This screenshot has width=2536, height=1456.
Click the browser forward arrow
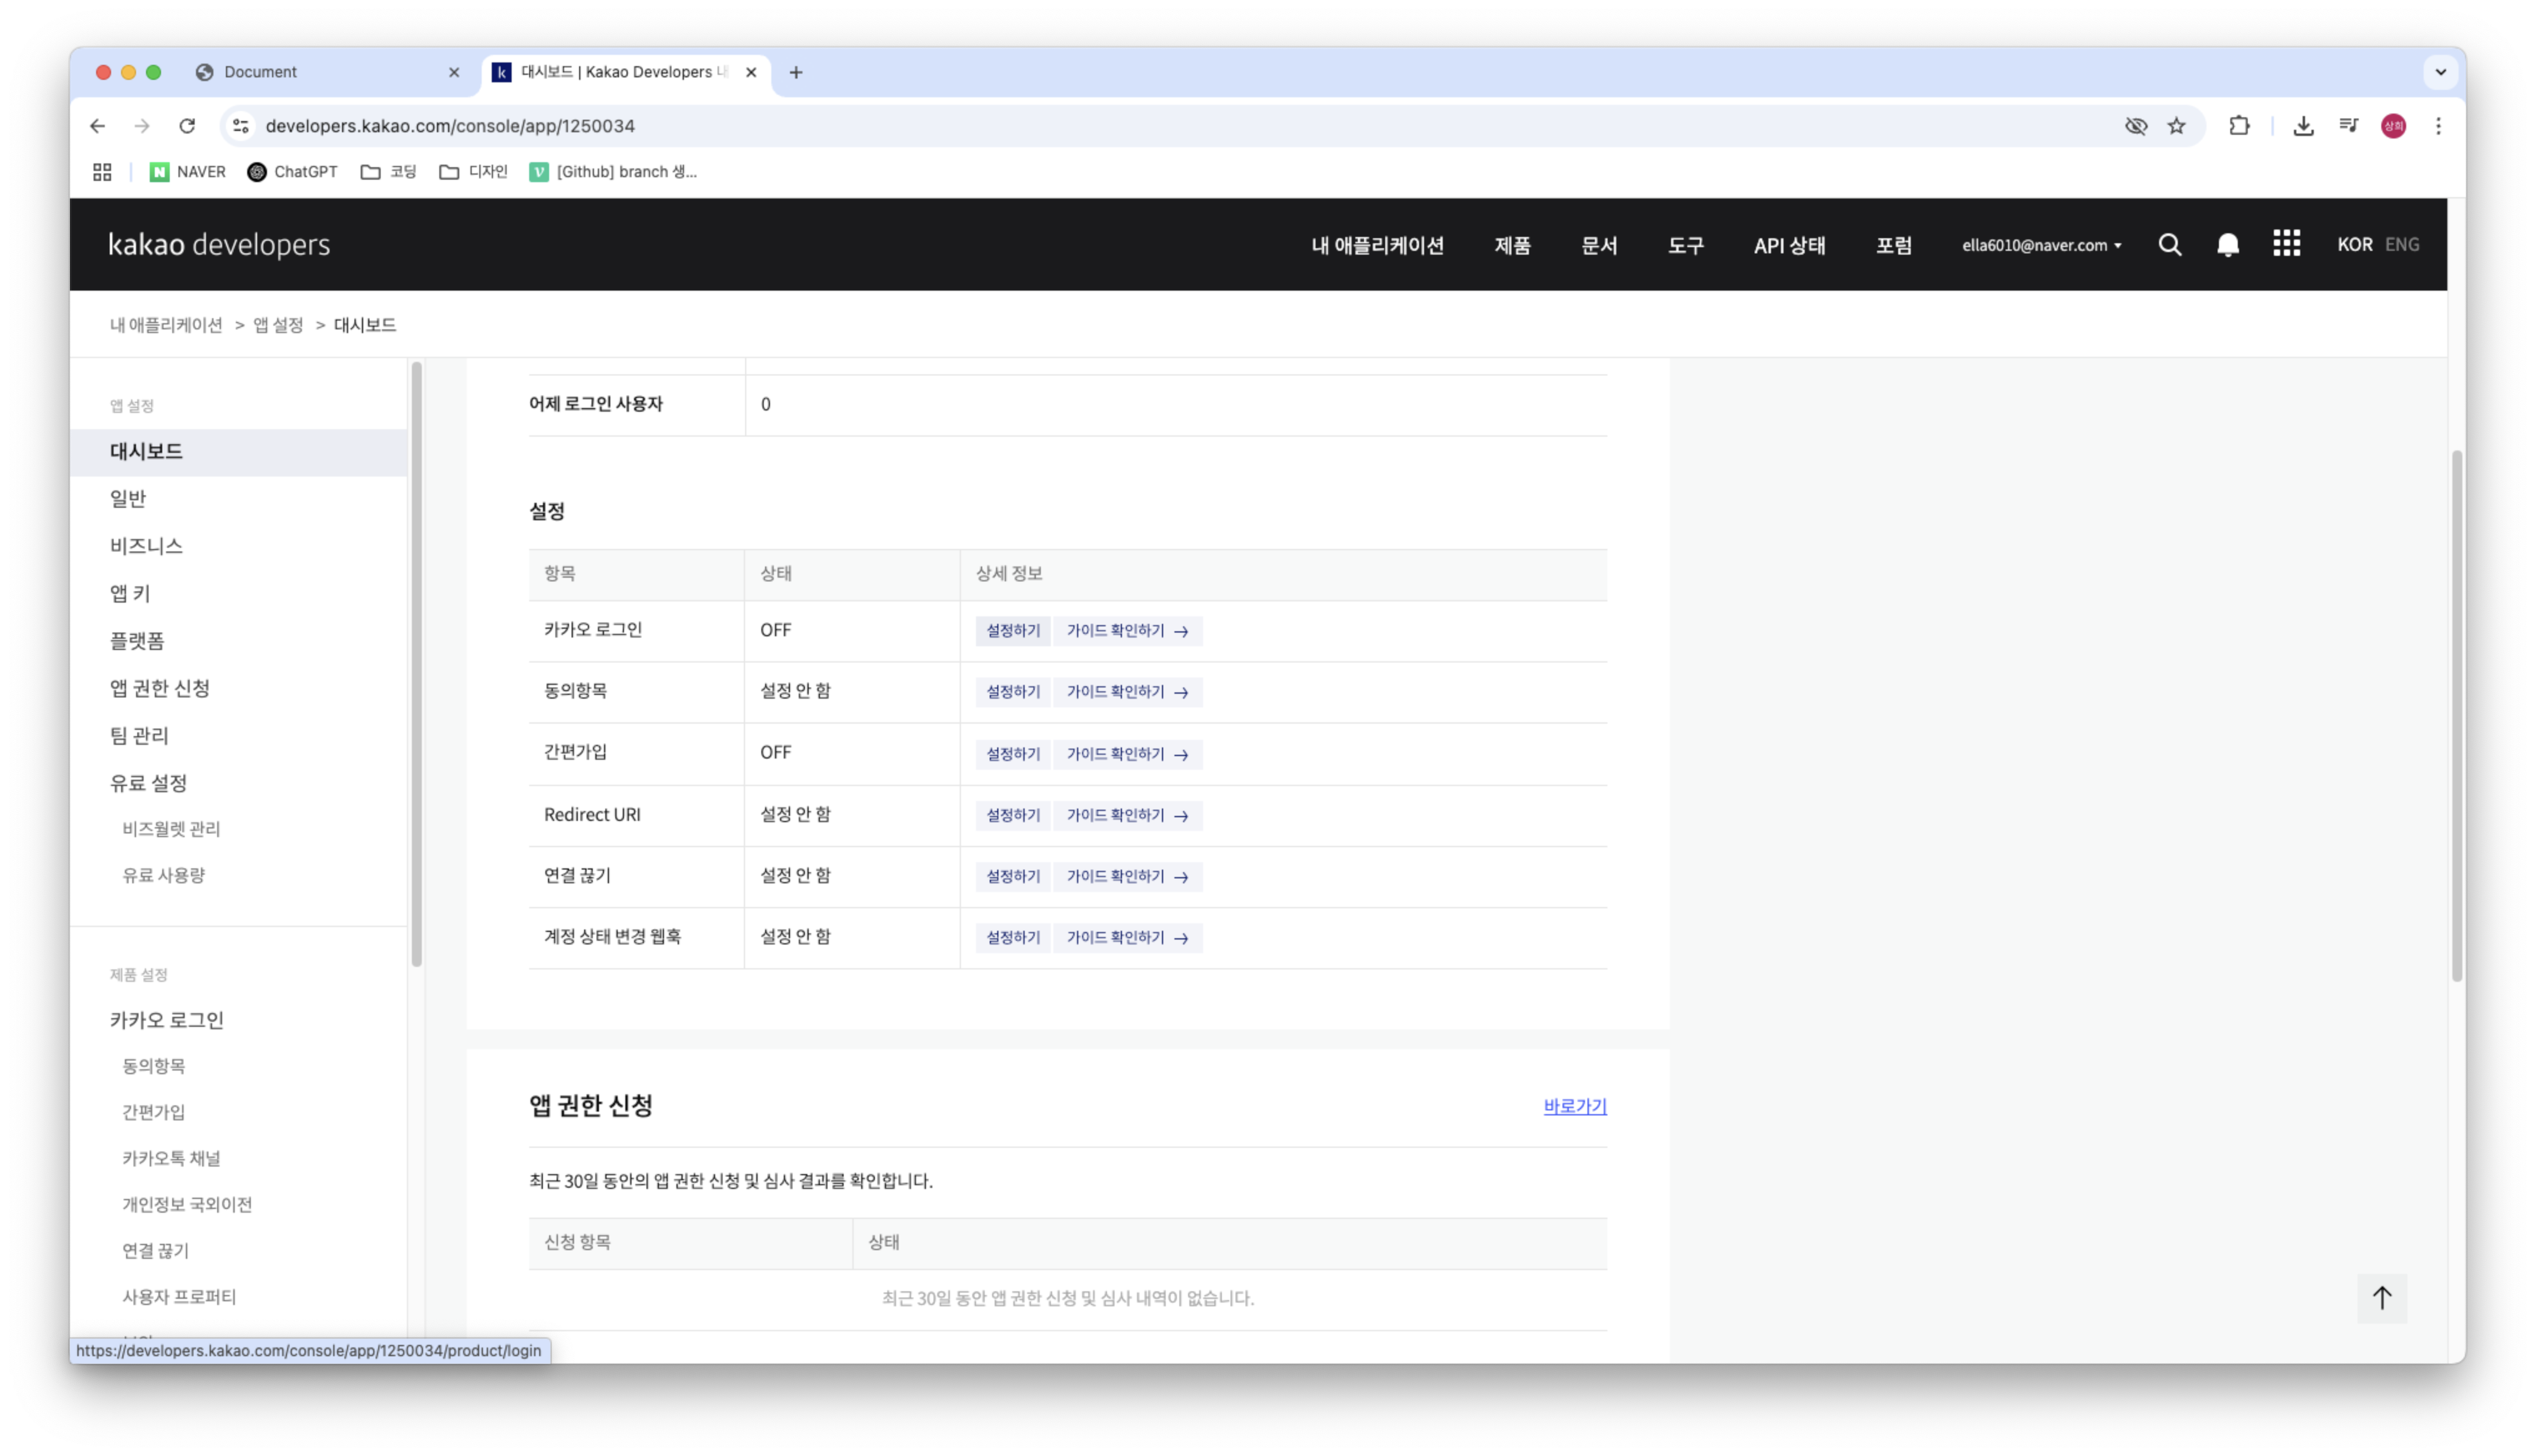(x=142, y=126)
